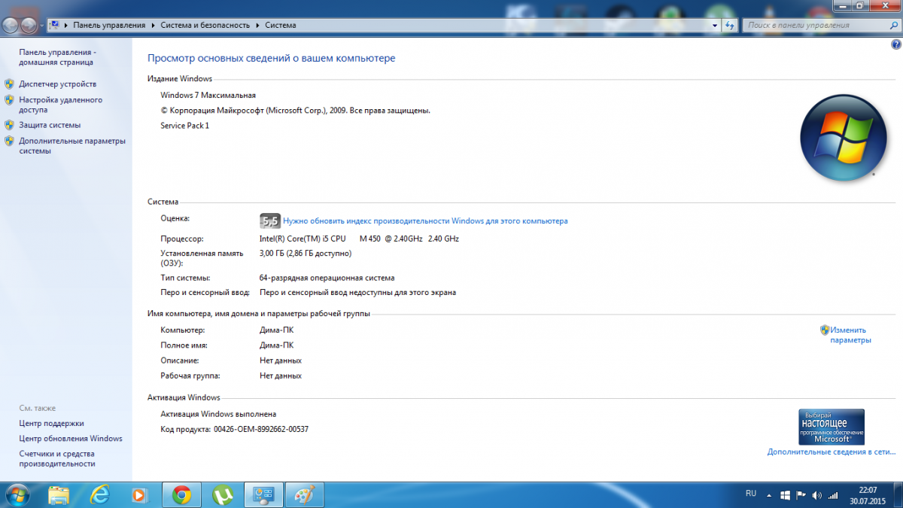Open 'Центр обновления Windows' link
The width and height of the screenshot is (903, 508).
(71, 438)
